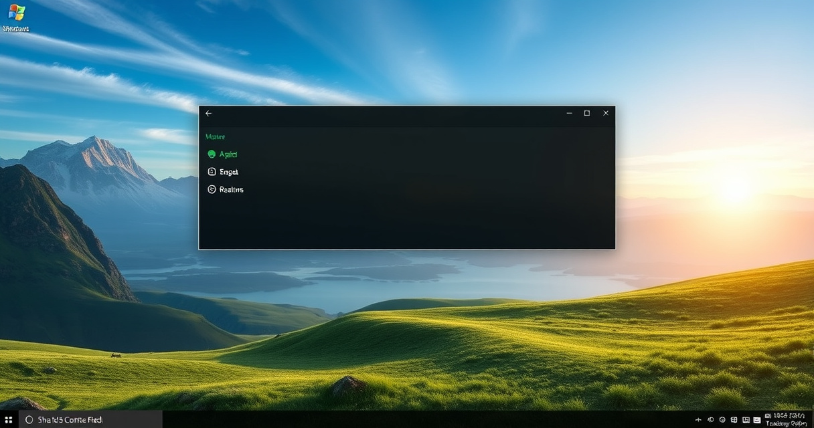Open the Start menu button

click(9, 419)
